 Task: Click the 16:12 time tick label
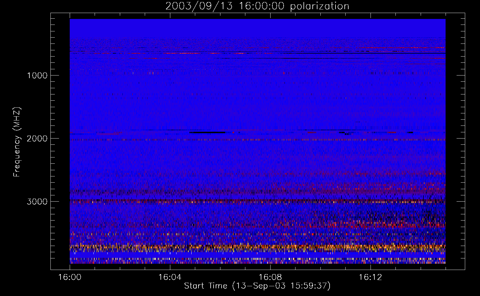click(370, 277)
